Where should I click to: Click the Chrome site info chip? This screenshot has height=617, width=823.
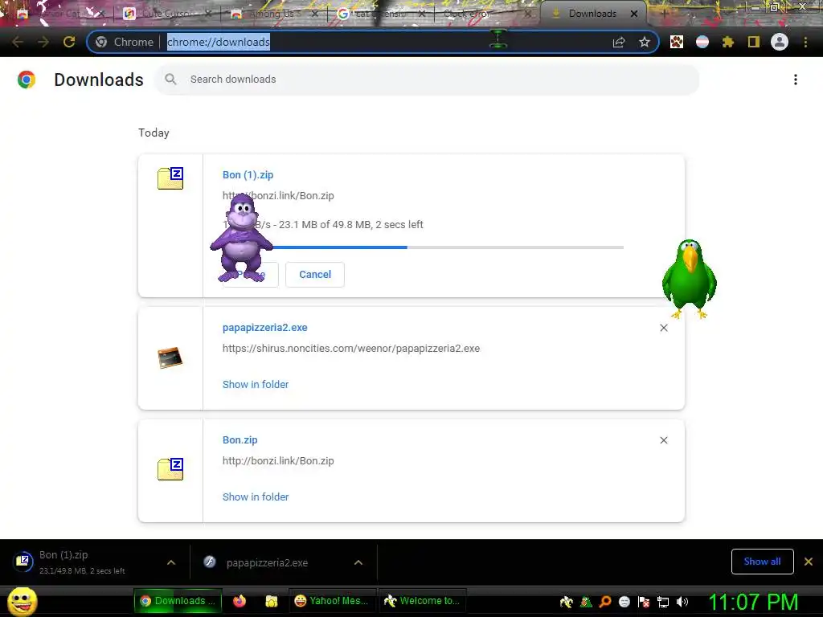pyautogui.click(x=125, y=42)
